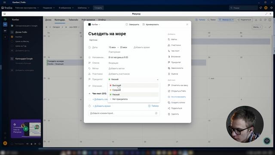Switch to the Календарь tab
The image size is (275, 155).
click(60, 20)
